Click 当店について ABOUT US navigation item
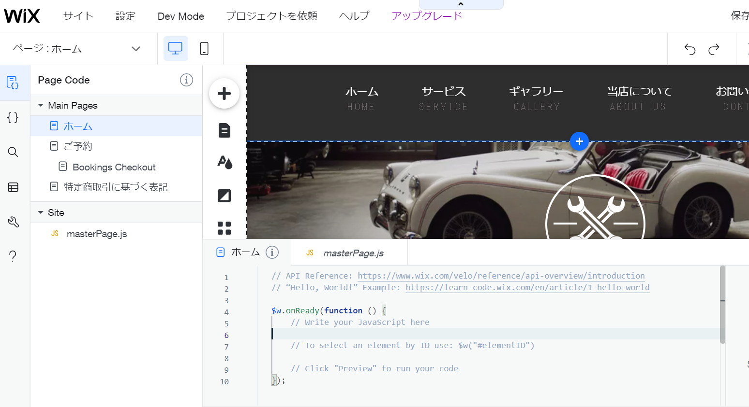Viewport: 749px width, 407px height. coord(639,98)
